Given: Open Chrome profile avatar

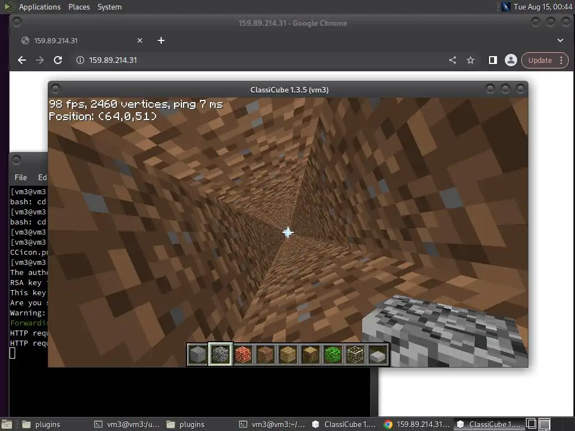Looking at the screenshot, I should click(x=511, y=60).
